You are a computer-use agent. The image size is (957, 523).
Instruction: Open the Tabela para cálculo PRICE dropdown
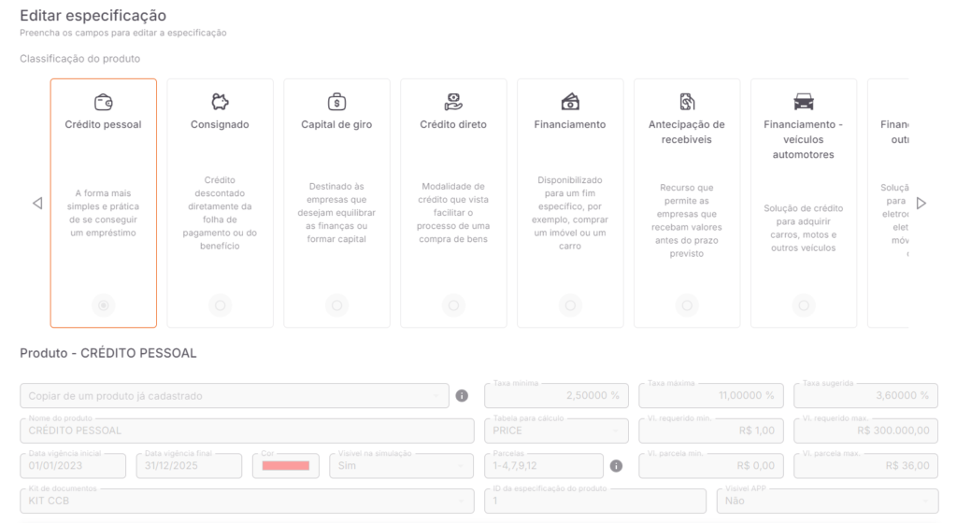pos(556,431)
